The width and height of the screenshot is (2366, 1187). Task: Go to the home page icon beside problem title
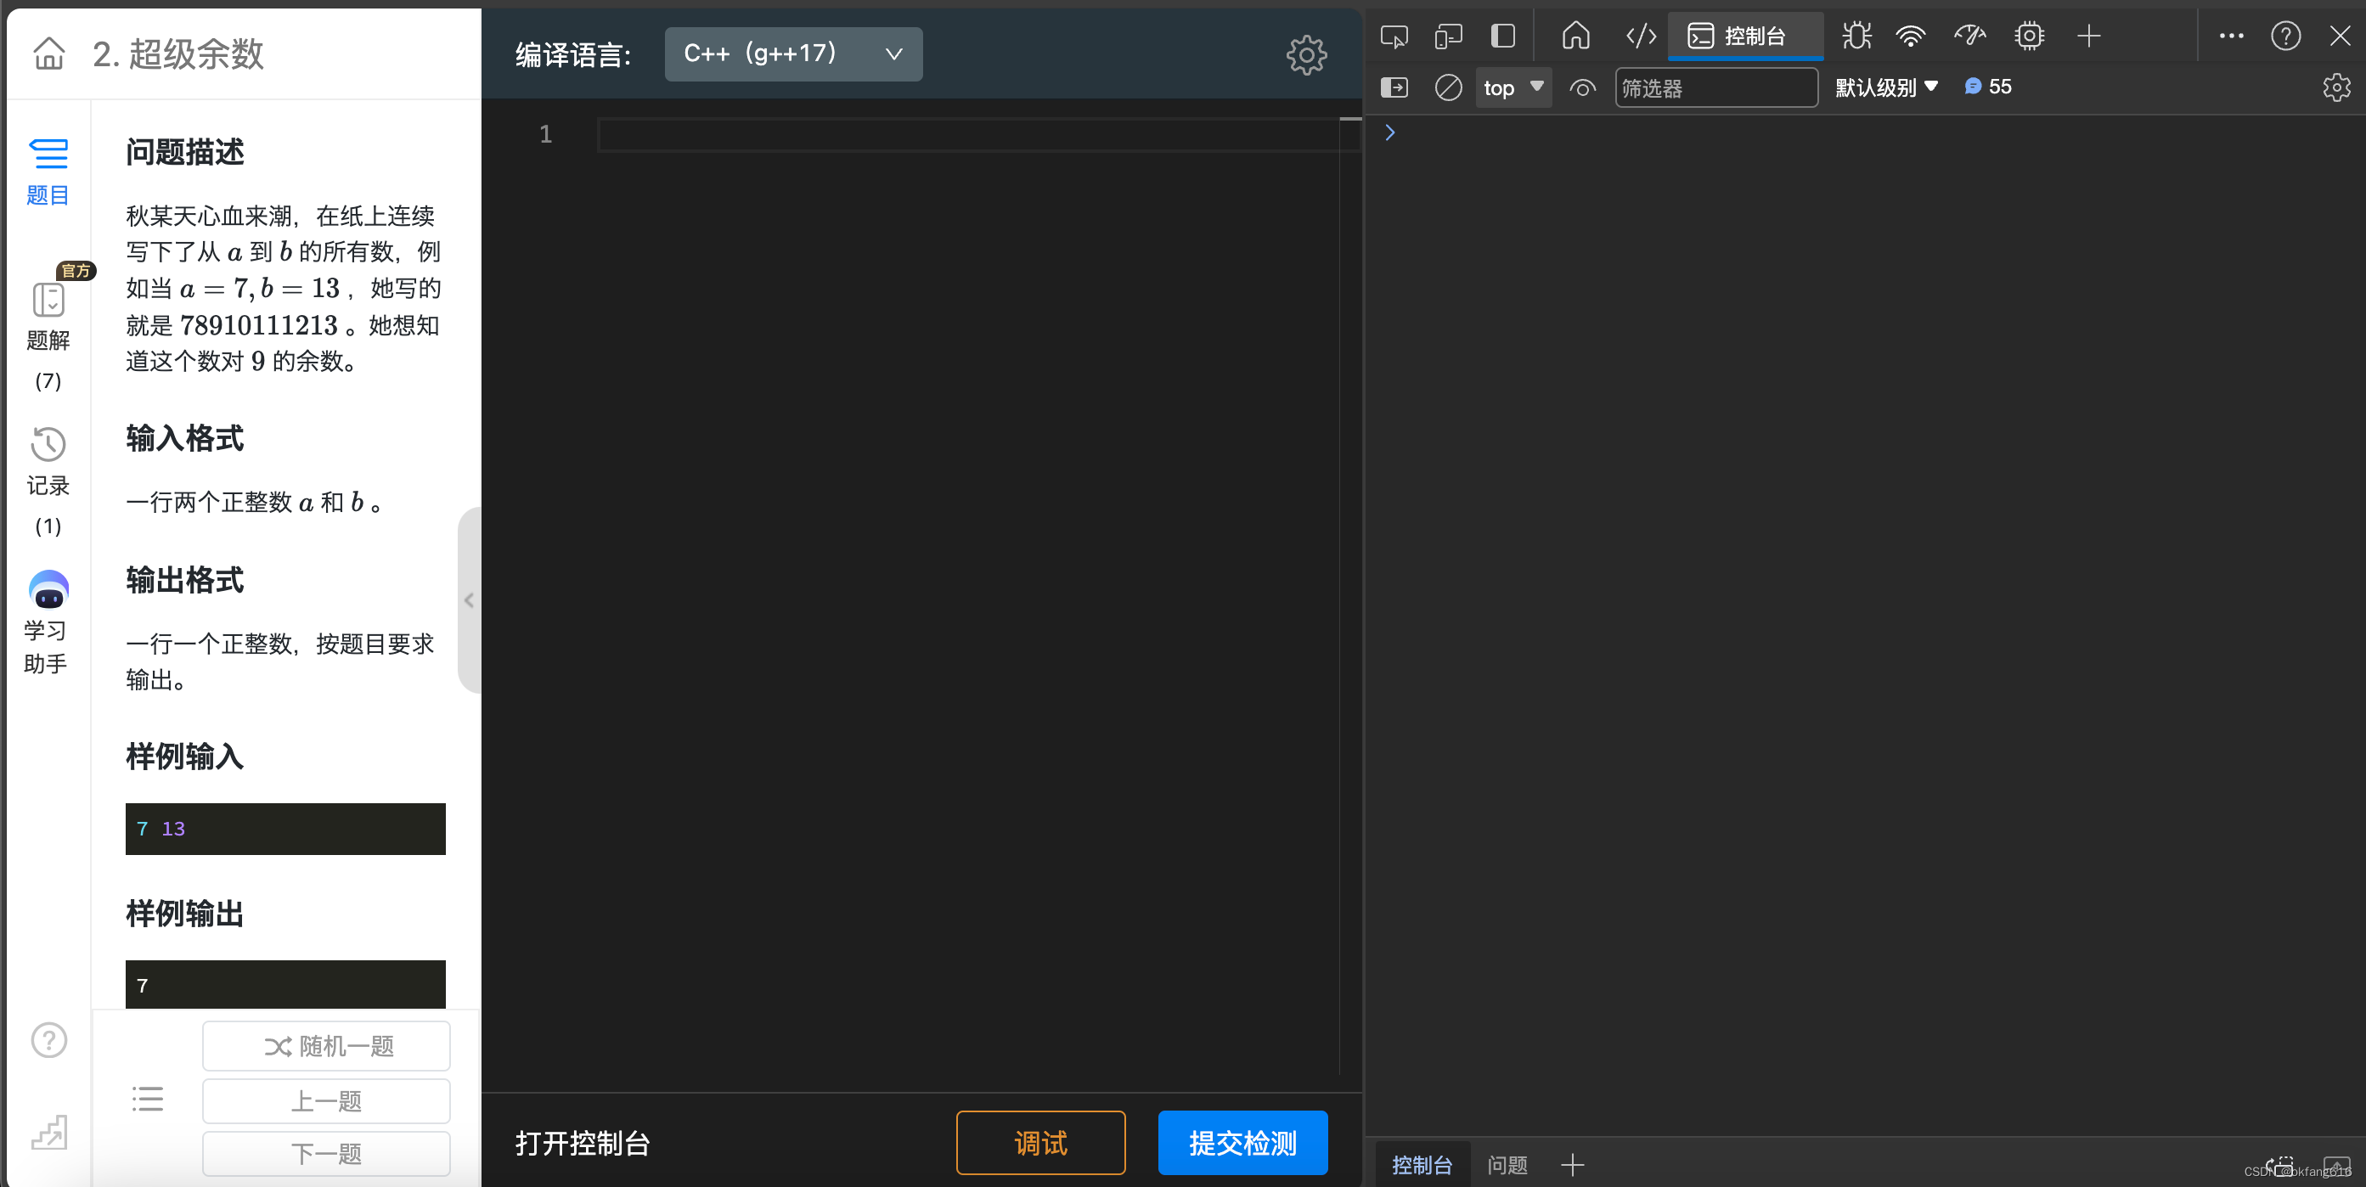pyautogui.click(x=49, y=53)
